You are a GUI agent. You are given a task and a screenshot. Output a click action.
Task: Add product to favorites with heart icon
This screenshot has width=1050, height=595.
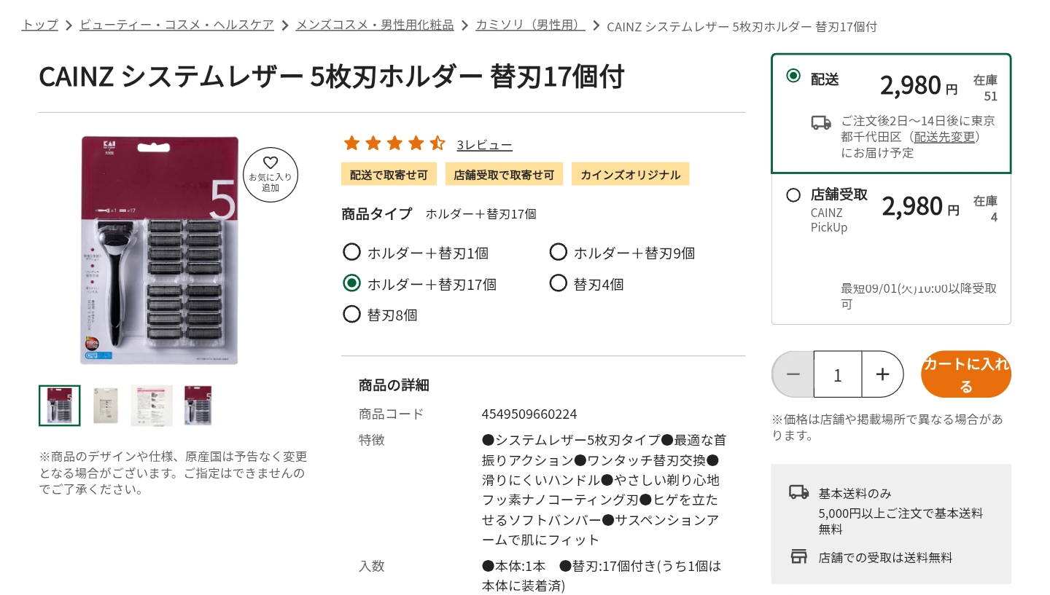271,175
